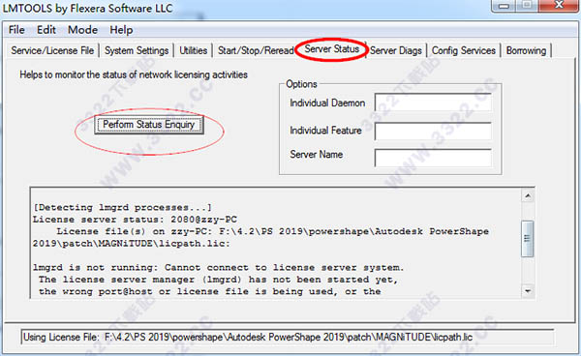581x356 pixels.
Task: Click 'The license server manager (lmgrd)' line
Action: pos(218,280)
